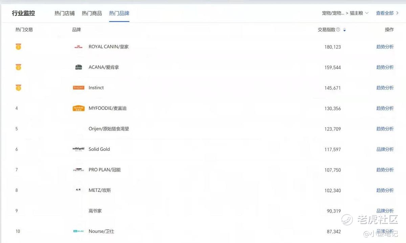Image resolution: width=406 pixels, height=243 pixels.
Task: Open the 猫主粮 category dropdown
Action: point(359,13)
